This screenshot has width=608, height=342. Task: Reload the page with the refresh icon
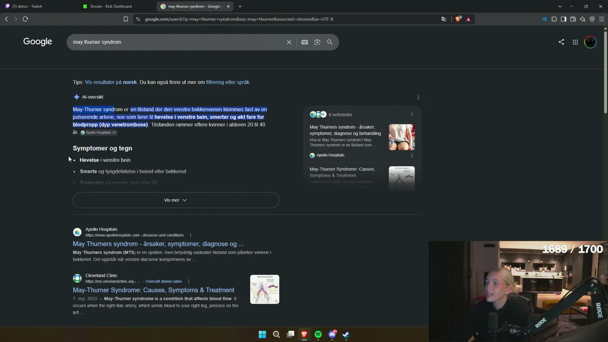pos(25,19)
